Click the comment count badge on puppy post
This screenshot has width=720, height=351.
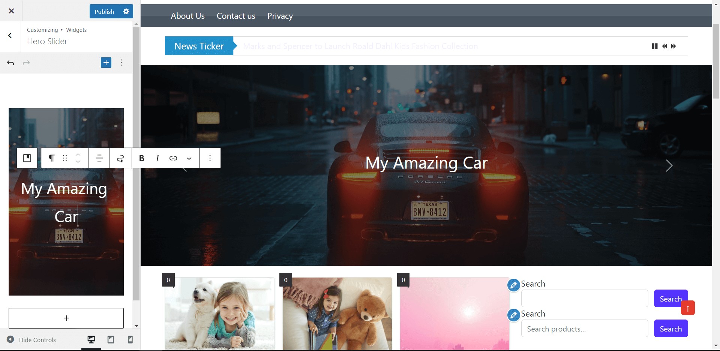[x=168, y=280]
